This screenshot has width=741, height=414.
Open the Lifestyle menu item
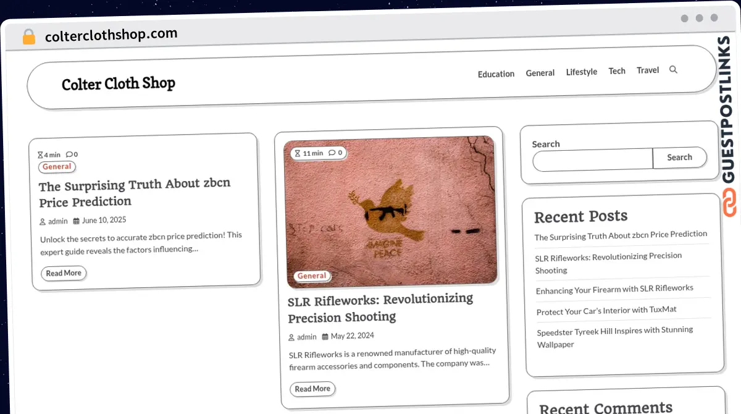[x=581, y=72]
